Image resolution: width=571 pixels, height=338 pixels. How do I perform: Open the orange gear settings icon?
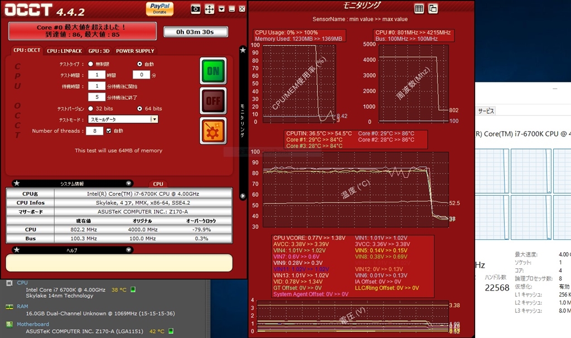(213, 131)
